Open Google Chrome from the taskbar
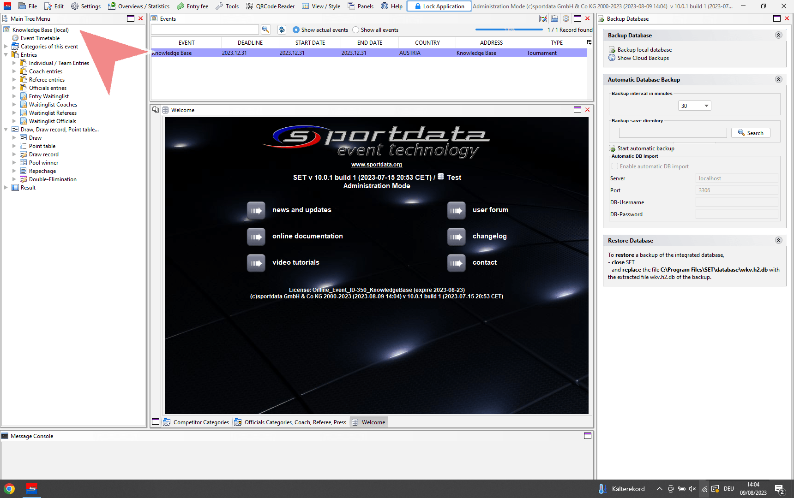794x498 pixels. (x=9, y=489)
